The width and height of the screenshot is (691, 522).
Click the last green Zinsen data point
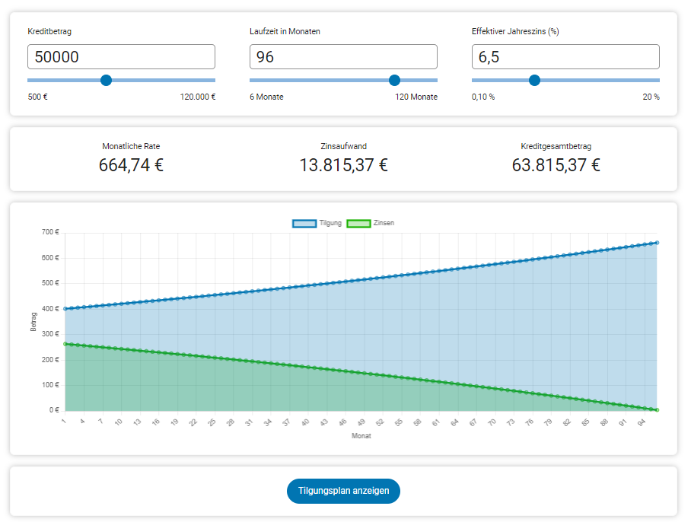[657, 410]
